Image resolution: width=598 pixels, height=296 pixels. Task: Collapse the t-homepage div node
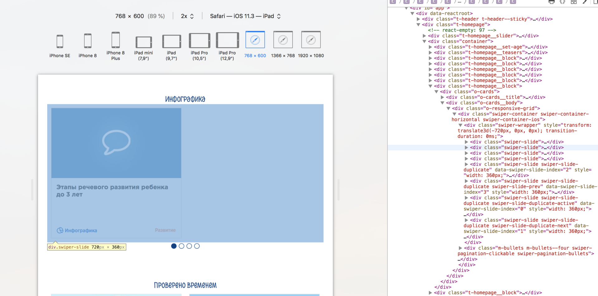click(419, 25)
